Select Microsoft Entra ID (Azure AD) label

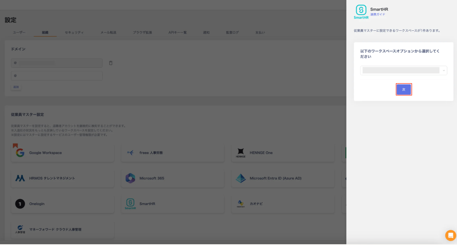(276, 178)
